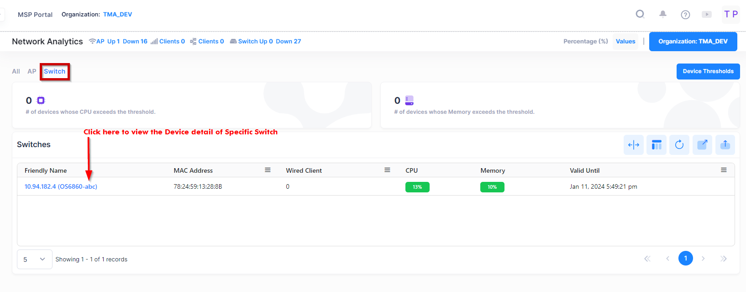Click the wireless Clients 0 label
The height and width of the screenshot is (292, 746).
click(x=172, y=41)
